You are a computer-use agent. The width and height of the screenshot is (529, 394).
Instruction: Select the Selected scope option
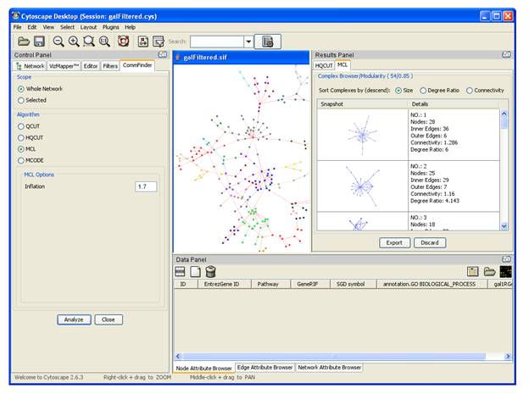click(x=21, y=100)
